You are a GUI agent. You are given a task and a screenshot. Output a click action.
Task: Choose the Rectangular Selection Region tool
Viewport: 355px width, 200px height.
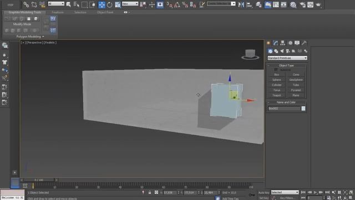tap(84, 4)
